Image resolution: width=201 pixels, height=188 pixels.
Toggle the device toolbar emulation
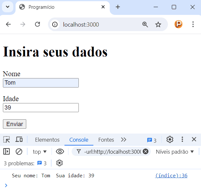point(19,139)
